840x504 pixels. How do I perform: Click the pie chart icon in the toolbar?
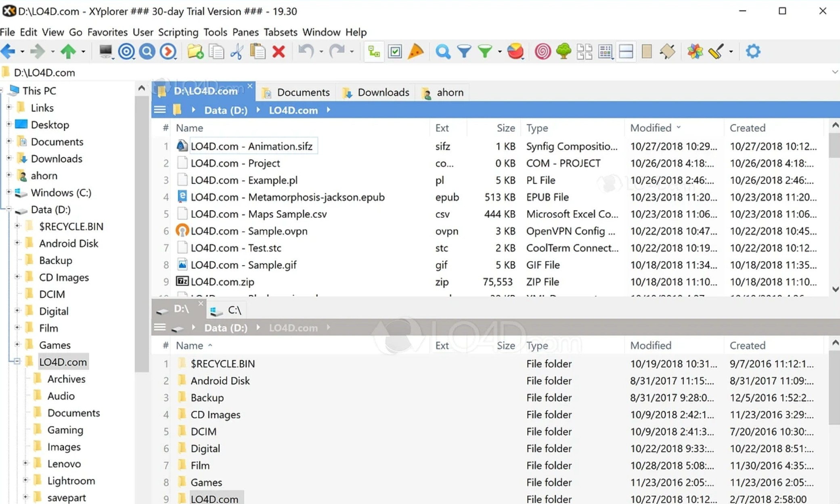(515, 51)
